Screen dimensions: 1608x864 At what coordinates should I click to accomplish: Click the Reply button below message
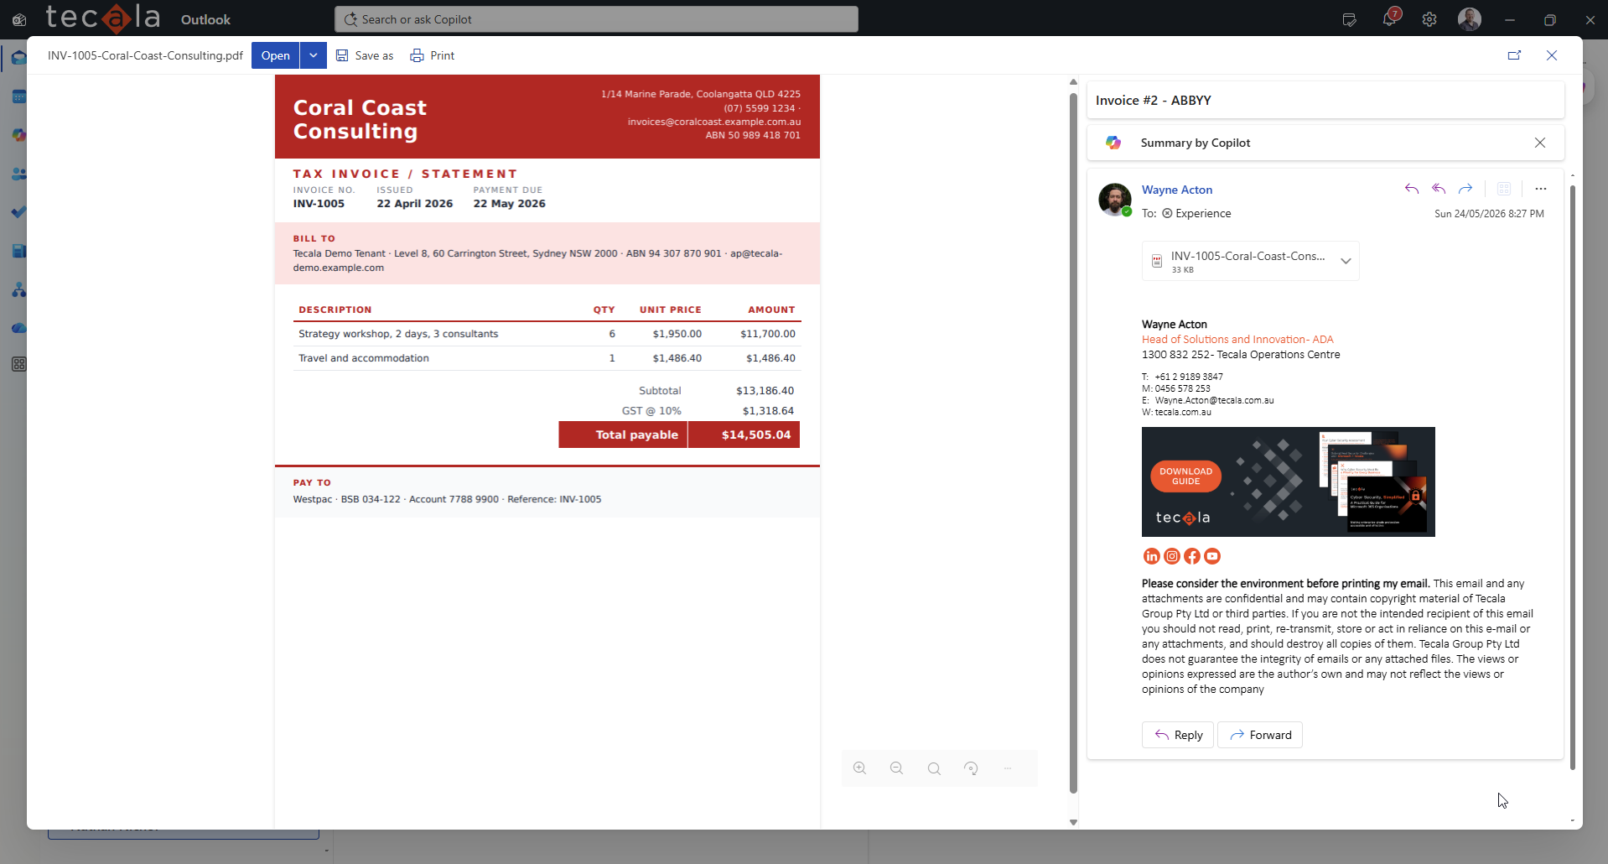(1178, 735)
